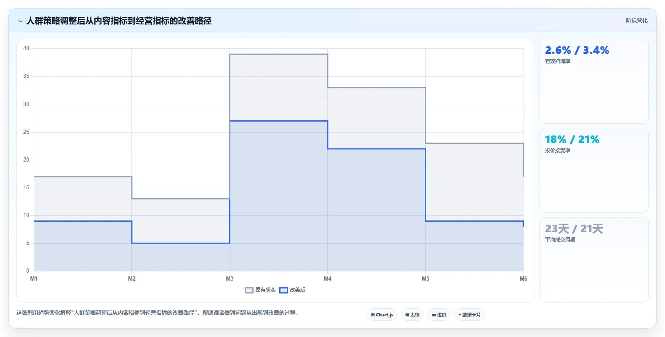Viewport: 665px width, 337px height.
Task: Click the 原有状态 legend label
Action: click(x=265, y=290)
